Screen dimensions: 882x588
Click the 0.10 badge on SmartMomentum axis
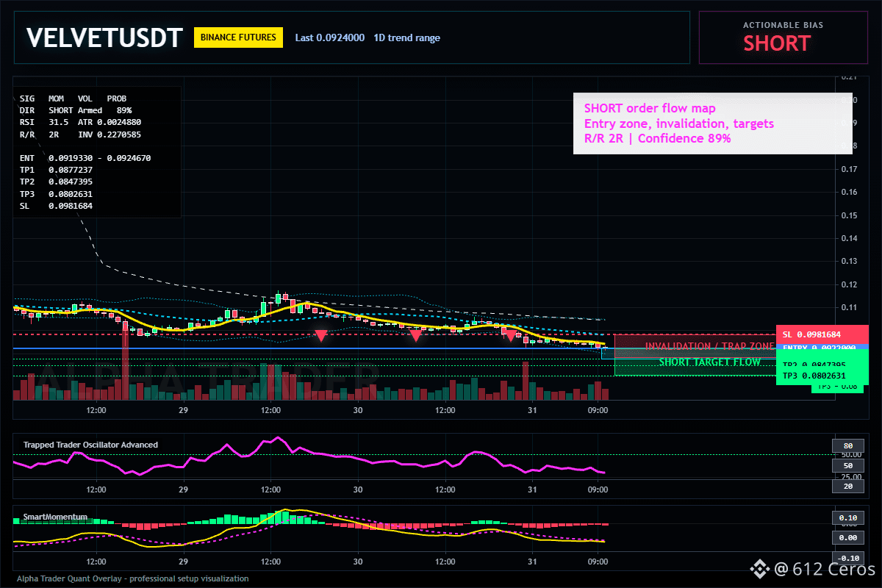(x=847, y=517)
